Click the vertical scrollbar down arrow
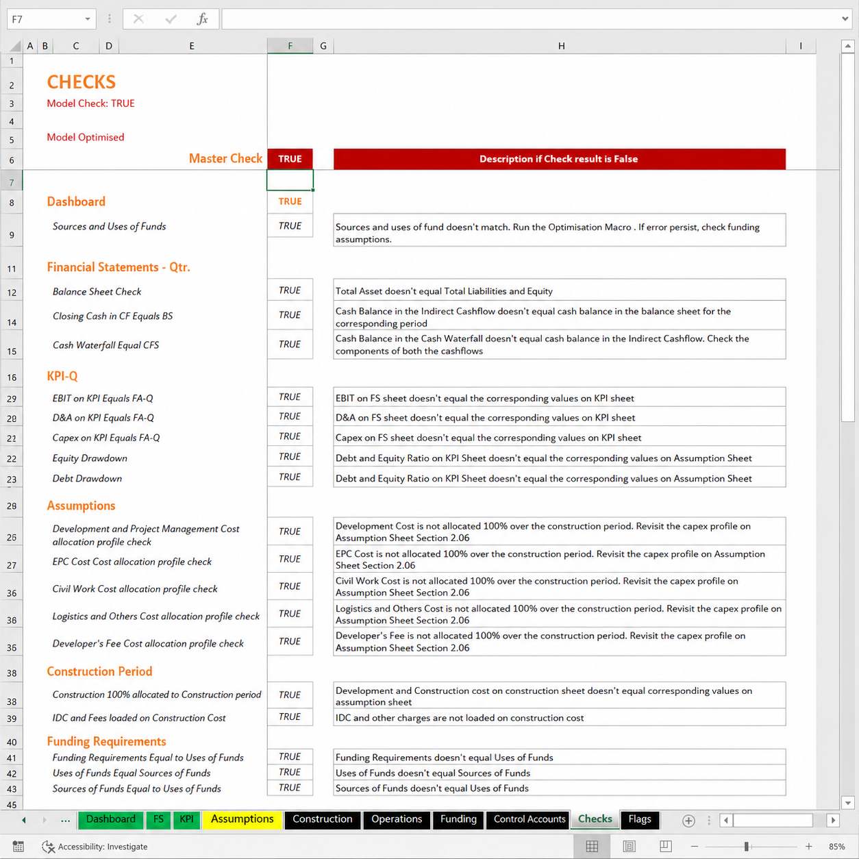The image size is (859, 859). coord(848,803)
